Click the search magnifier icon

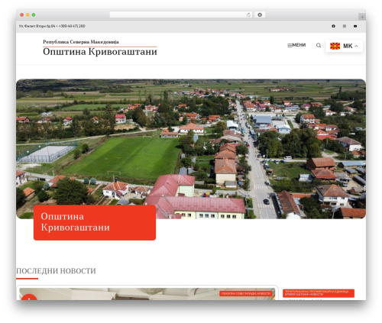pyautogui.click(x=319, y=46)
